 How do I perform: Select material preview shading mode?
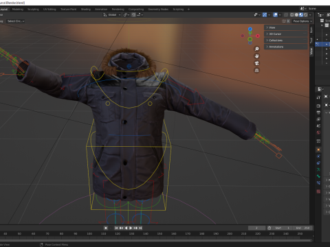click(301, 15)
